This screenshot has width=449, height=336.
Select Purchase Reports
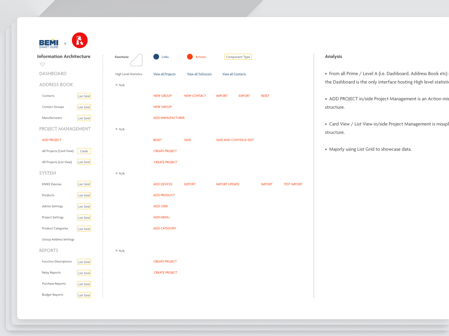pyautogui.click(x=54, y=284)
